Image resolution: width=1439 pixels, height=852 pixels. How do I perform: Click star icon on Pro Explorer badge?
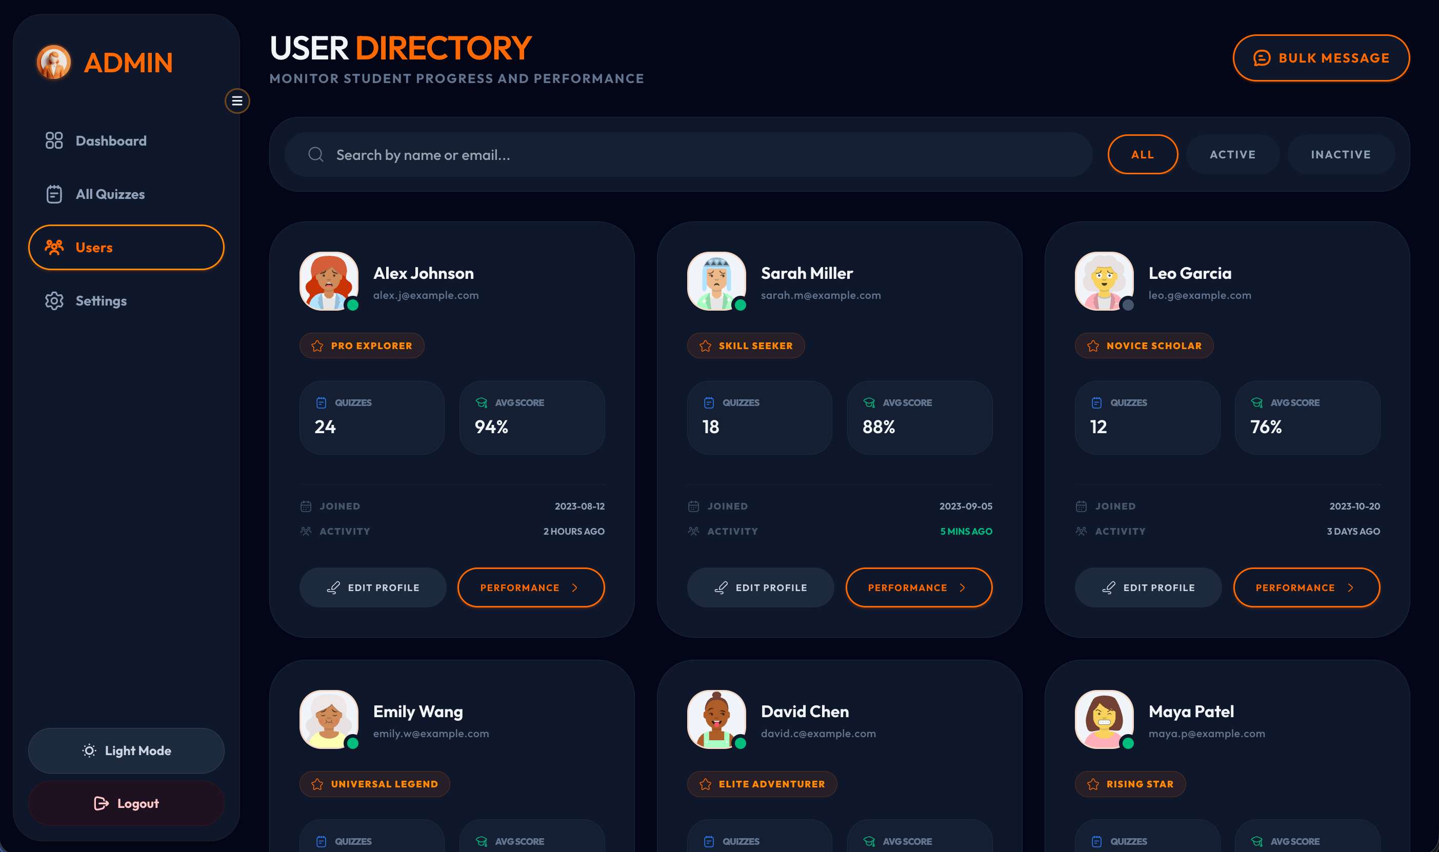pyautogui.click(x=317, y=346)
